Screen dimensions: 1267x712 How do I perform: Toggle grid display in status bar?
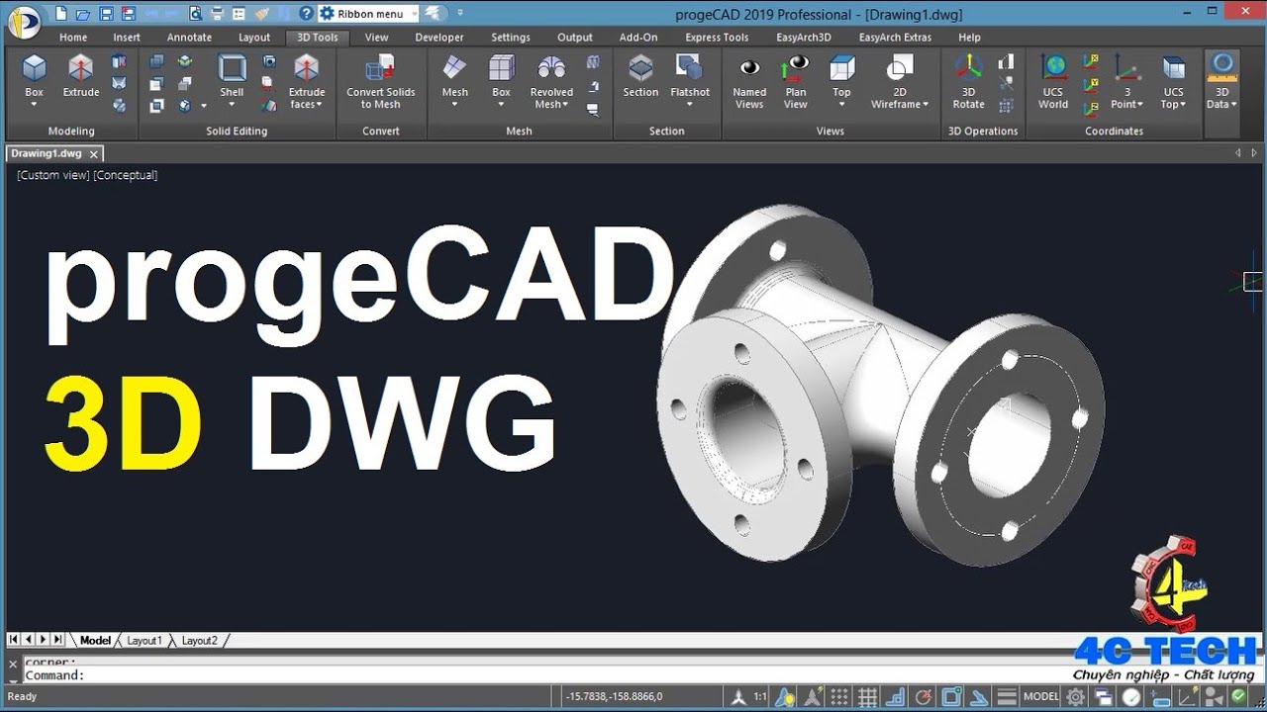867,697
